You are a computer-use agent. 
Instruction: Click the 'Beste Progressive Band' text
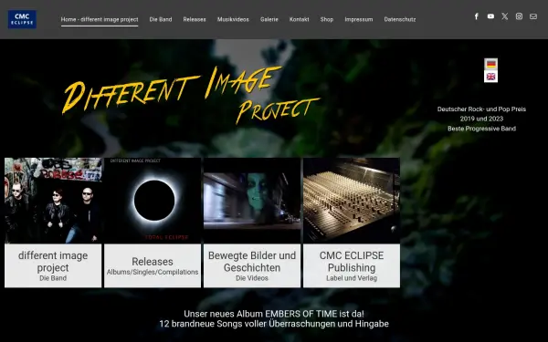tap(481, 129)
